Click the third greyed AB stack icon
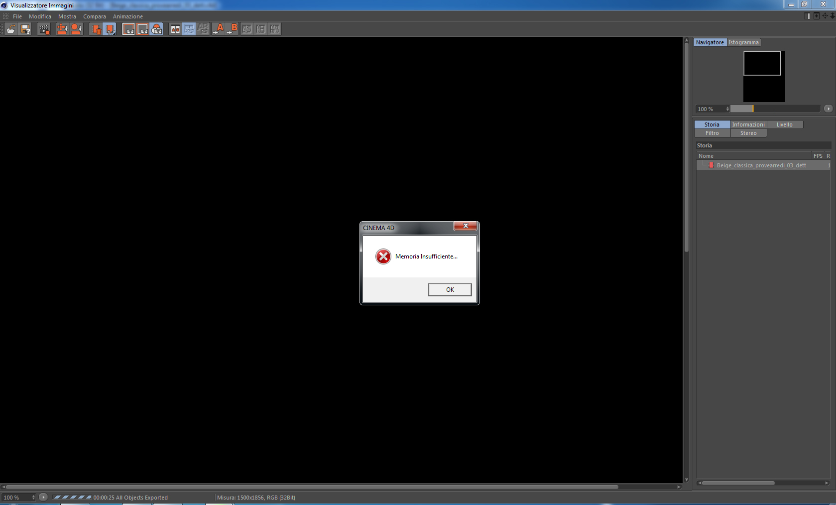Viewport: 836px width, 505px height. click(x=275, y=29)
